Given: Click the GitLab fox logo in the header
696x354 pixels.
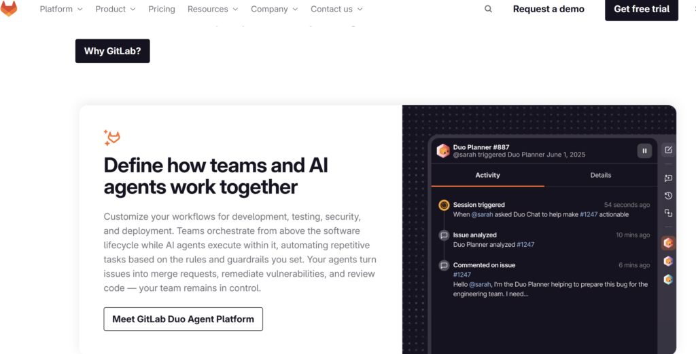Looking at the screenshot, I should pos(9,8).
